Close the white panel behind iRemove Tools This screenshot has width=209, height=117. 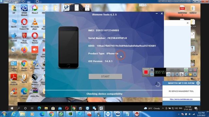(x=187, y=23)
